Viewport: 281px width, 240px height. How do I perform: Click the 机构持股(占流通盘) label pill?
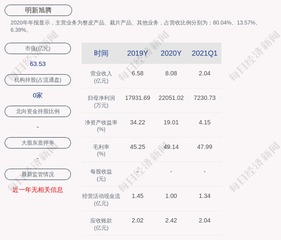click(38, 80)
